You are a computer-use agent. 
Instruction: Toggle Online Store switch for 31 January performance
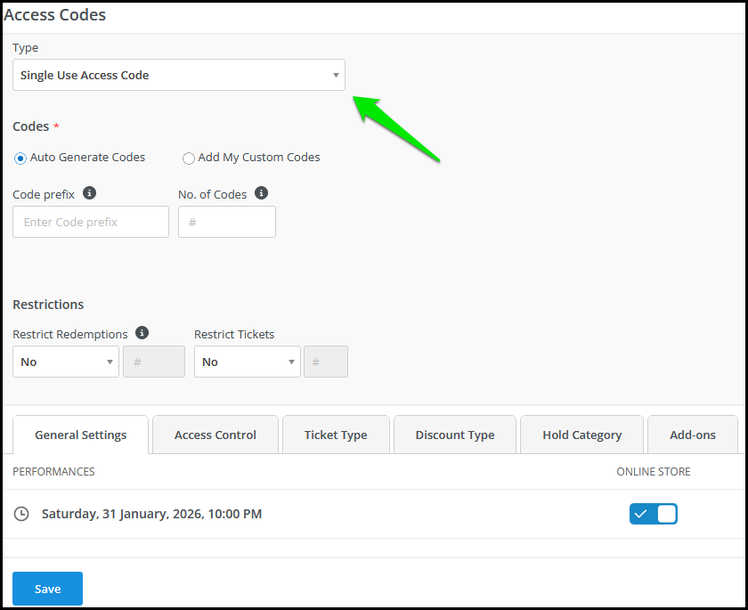653,514
